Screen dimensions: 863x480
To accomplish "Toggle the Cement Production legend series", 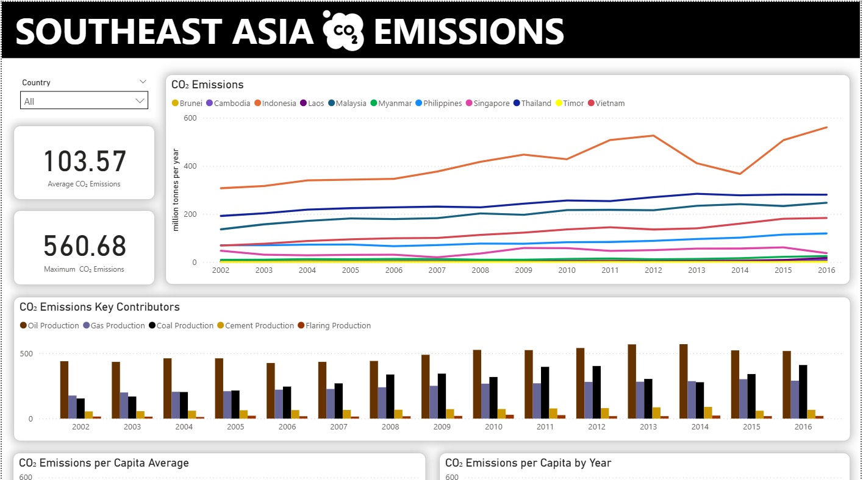I will [259, 326].
